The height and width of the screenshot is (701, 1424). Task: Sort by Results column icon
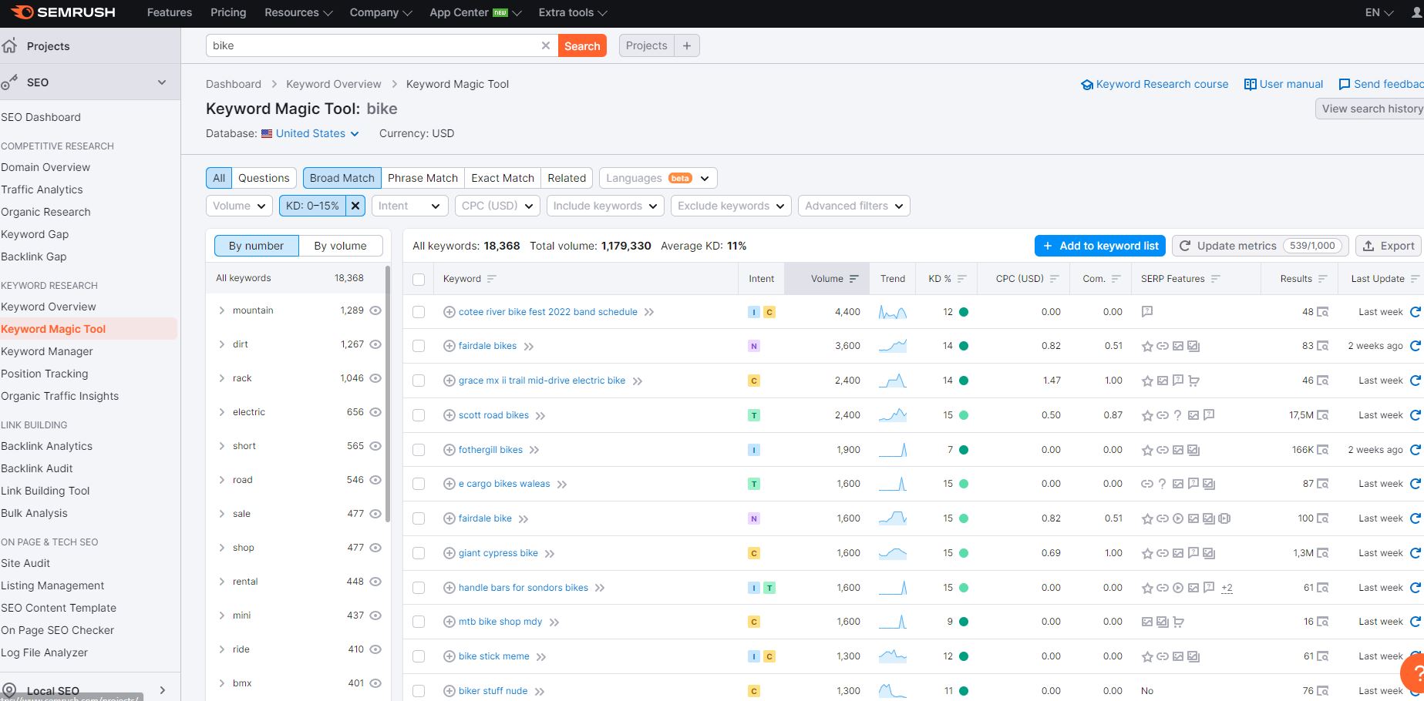pos(1322,279)
